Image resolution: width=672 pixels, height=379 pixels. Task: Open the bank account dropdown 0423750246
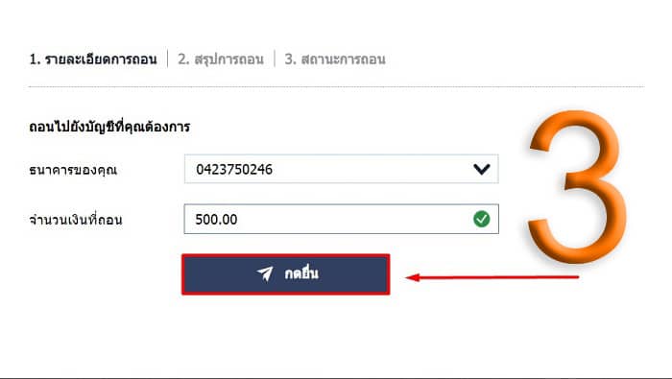click(341, 169)
